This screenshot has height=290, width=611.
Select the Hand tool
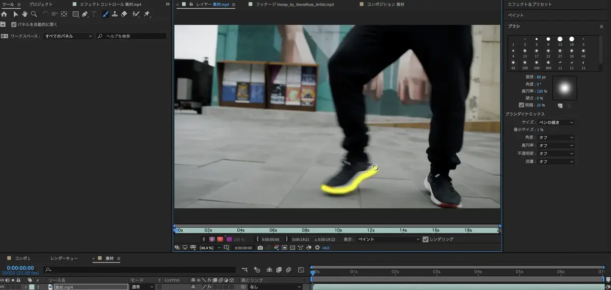[x=24, y=14]
